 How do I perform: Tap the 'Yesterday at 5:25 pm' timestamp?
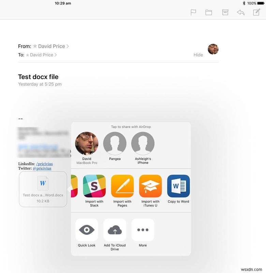pos(40,84)
